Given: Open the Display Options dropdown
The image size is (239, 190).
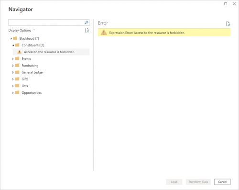Looking at the screenshot, I should click(x=22, y=30).
